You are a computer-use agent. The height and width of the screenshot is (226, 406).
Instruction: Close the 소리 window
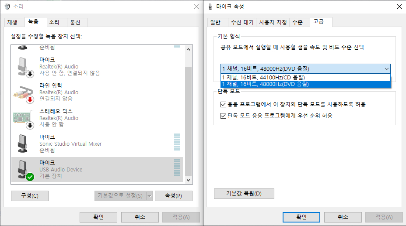coord(196,7)
